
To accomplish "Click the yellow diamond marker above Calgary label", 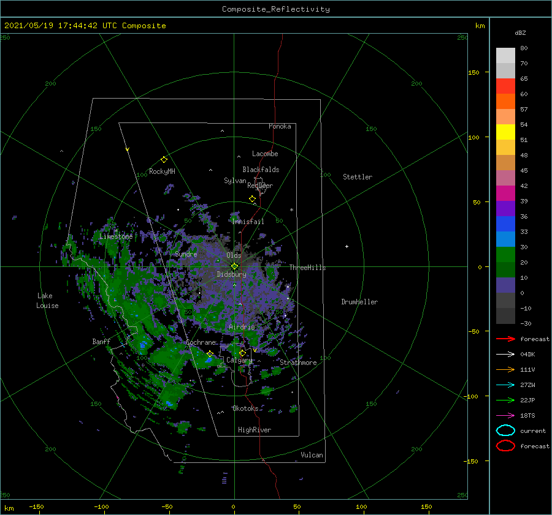I will point(242,353).
